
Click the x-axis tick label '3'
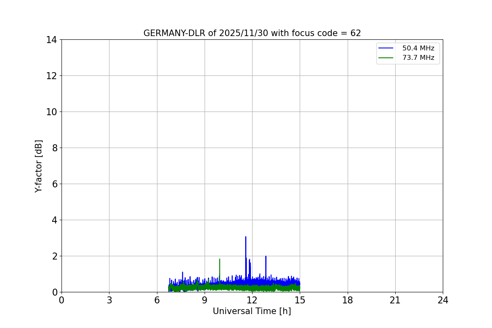(x=109, y=300)
